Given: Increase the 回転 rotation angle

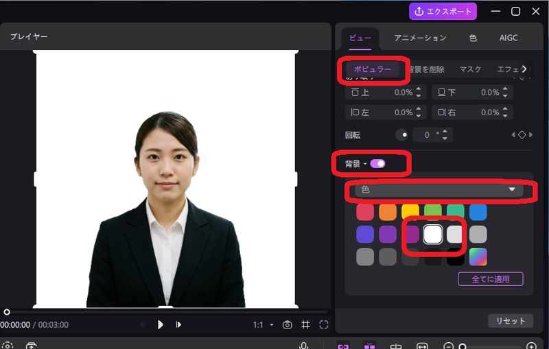Looking at the screenshot, I should [x=445, y=132].
